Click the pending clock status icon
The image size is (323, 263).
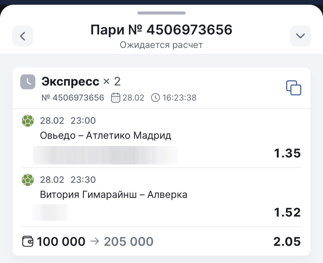pyautogui.click(x=28, y=82)
